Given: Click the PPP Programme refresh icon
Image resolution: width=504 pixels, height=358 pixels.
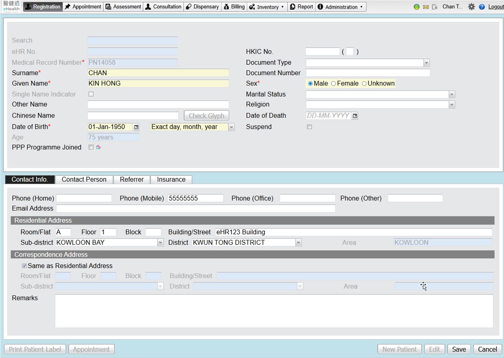Looking at the screenshot, I should pos(98,147).
